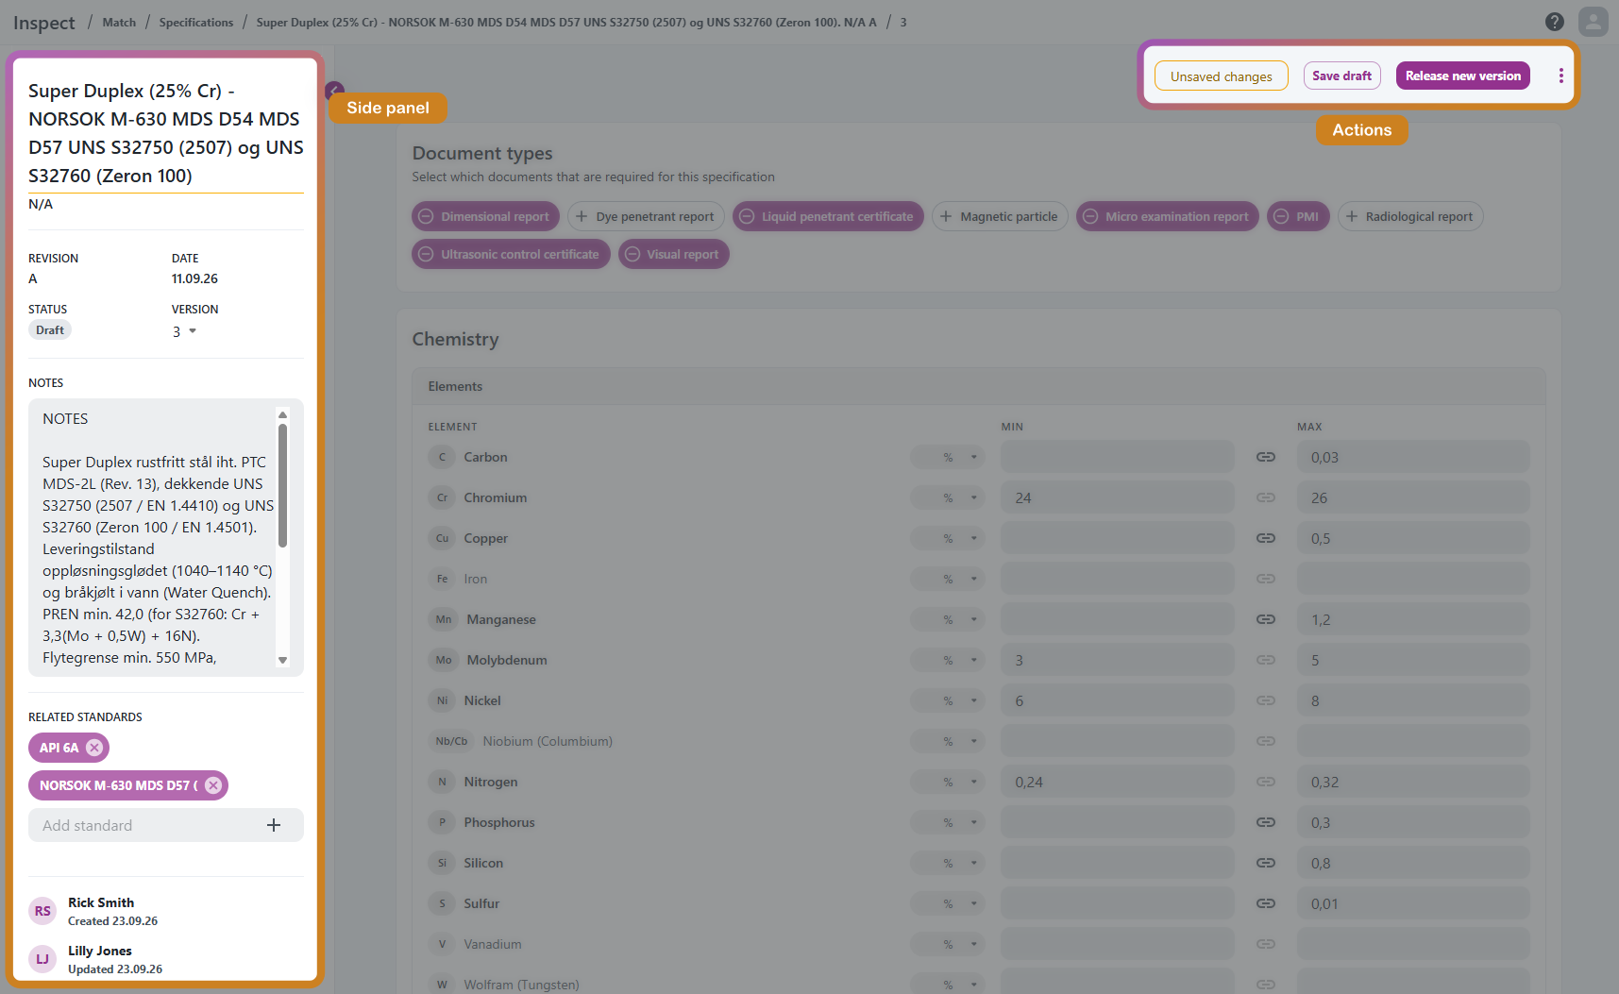This screenshot has height=994, width=1619.
Task: Deselect Dimensional report document type
Action: coord(485,216)
